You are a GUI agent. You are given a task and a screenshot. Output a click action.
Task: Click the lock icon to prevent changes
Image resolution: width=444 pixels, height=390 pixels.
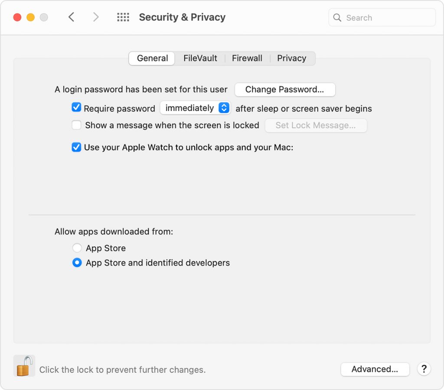click(24, 366)
